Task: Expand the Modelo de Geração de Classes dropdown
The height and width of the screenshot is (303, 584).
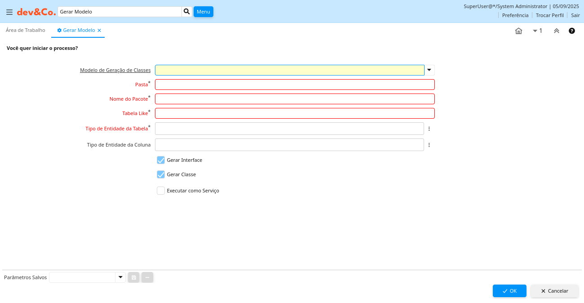Action: pos(429,70)
